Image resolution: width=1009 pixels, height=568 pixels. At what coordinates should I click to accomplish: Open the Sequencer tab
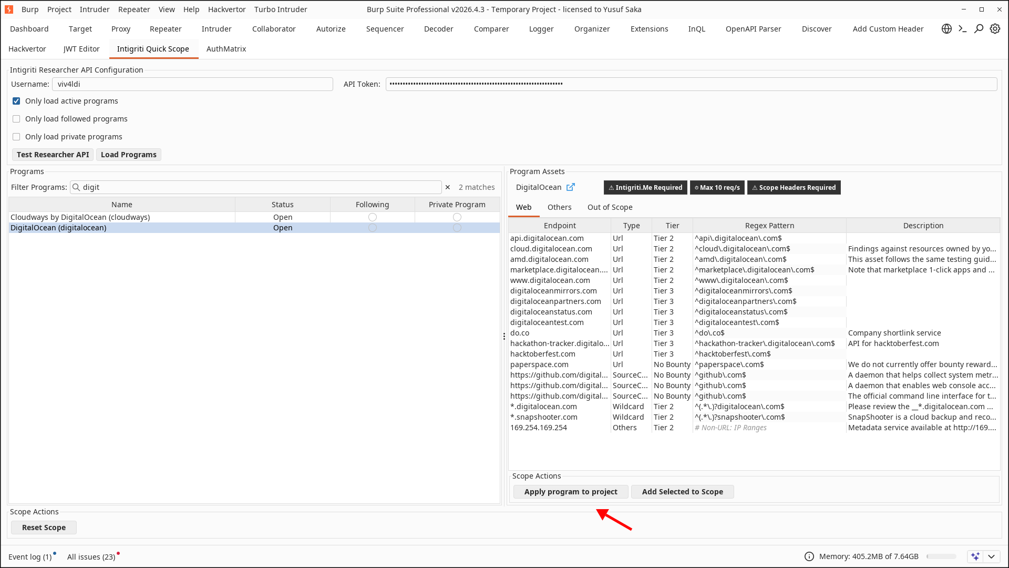(x=385, y=29)
